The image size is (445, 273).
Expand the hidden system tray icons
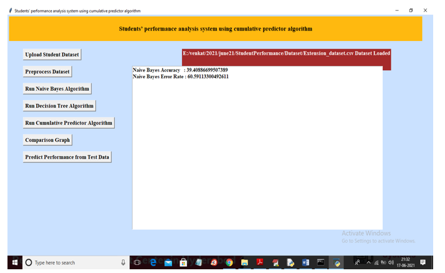tap(367, 263)
